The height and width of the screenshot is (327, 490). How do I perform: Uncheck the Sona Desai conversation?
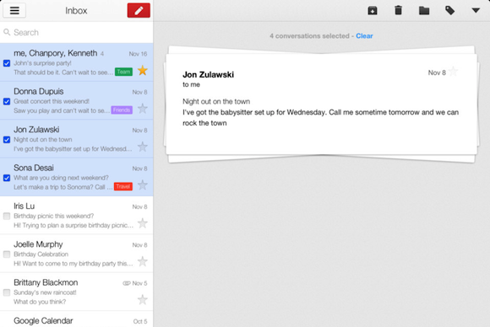[x=7, y=178]
